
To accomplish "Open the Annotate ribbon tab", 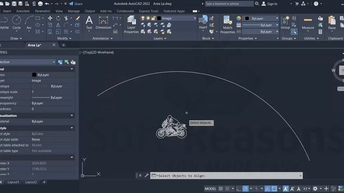I will pos(23,11).
